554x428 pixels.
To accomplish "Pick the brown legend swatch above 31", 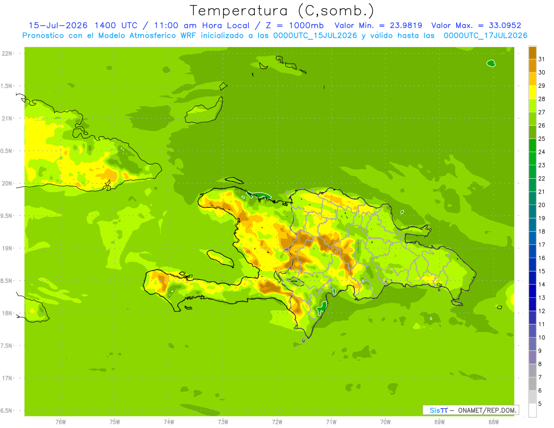I will click(x=532, y=53).
